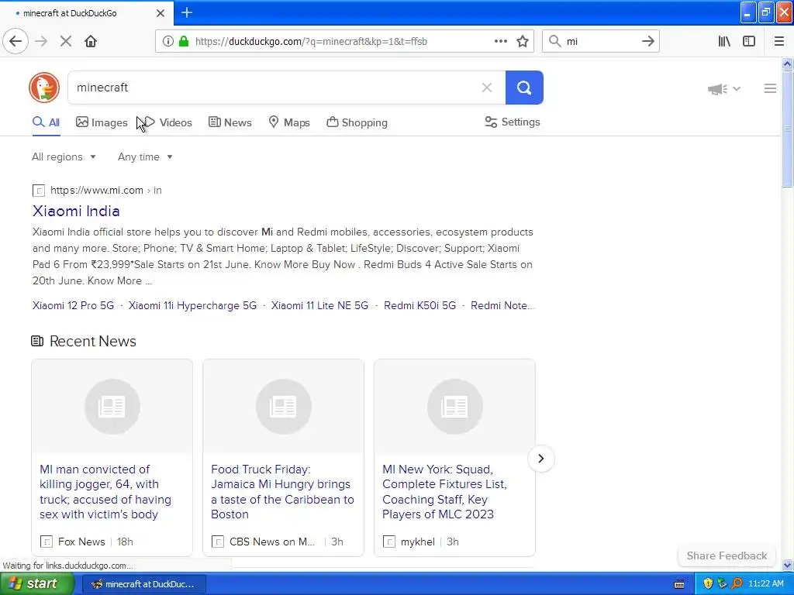
Task: Clear the minecraft search query
Action: (x=487, y=88)
